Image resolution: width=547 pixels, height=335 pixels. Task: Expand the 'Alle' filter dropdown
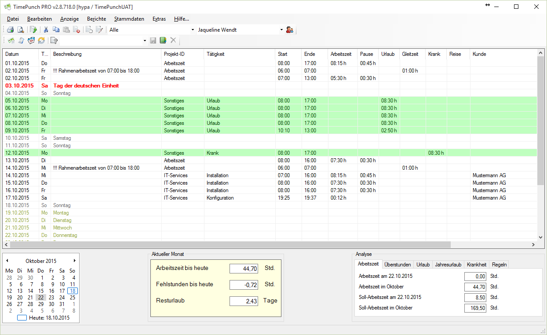pos(193,30)
